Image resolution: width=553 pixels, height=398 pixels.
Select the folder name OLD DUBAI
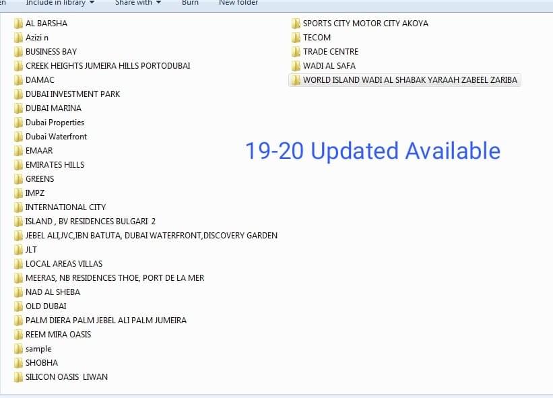46,306
